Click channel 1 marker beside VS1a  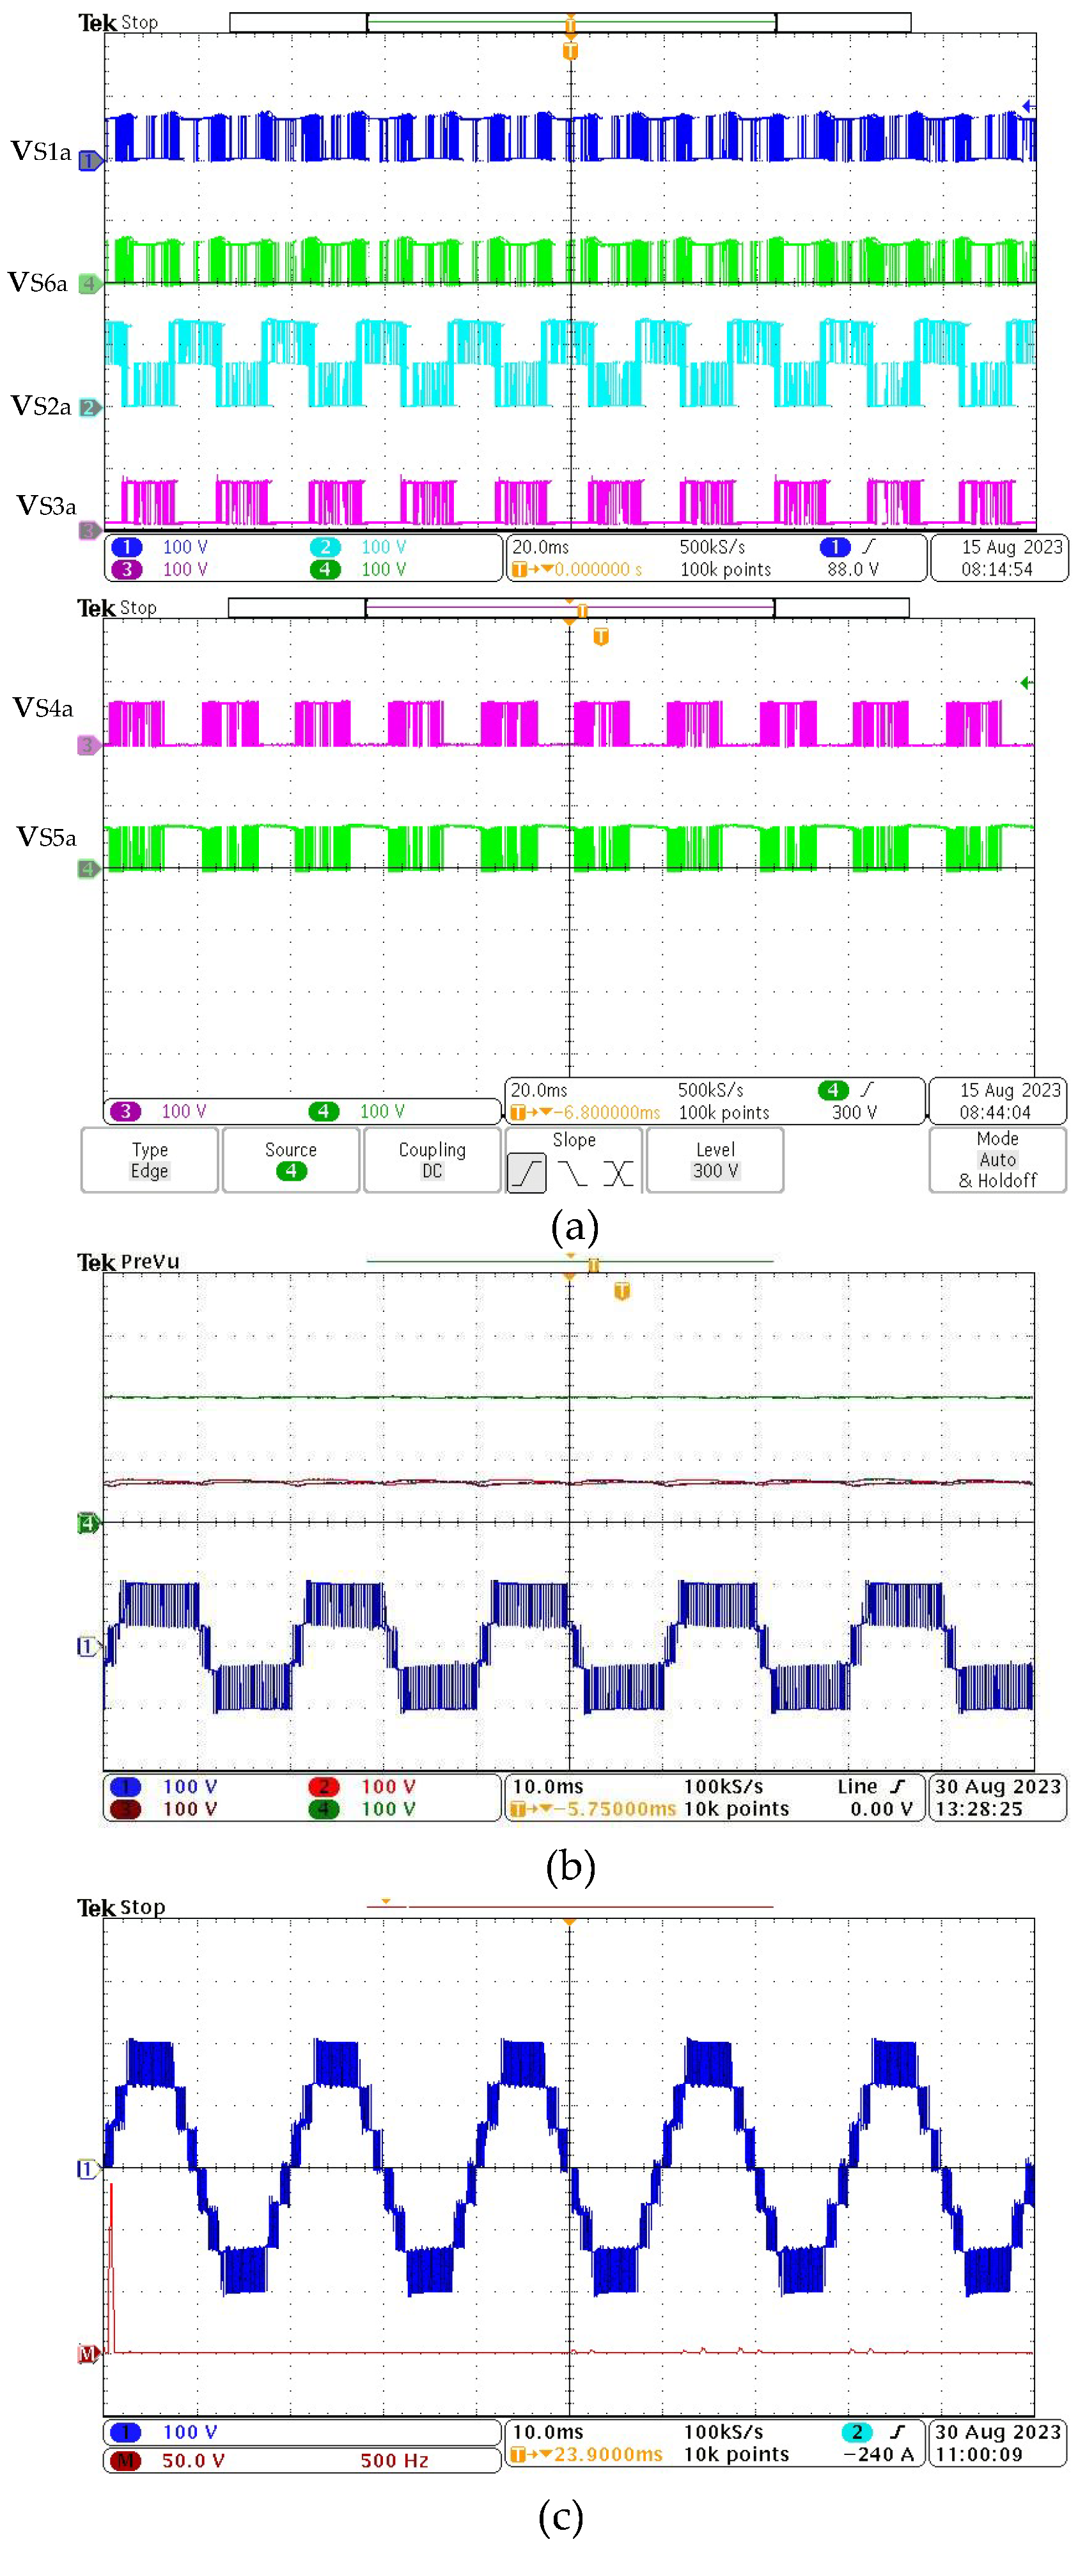point(89,159)
